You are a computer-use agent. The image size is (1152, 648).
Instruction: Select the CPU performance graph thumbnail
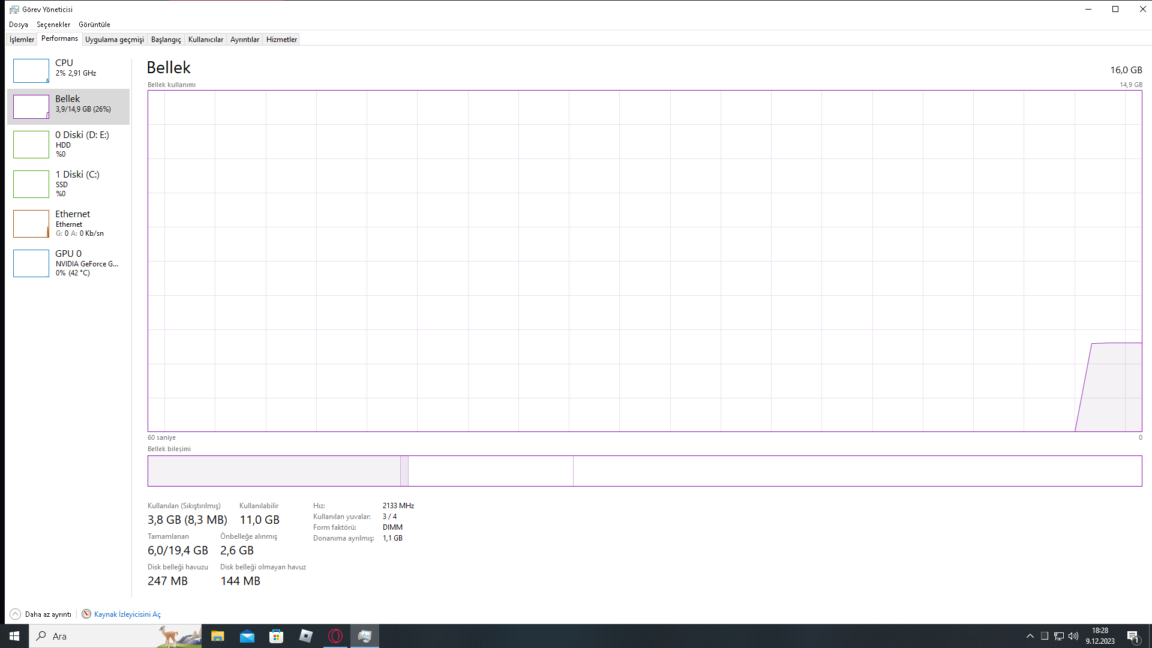click(x=31, y=71)
